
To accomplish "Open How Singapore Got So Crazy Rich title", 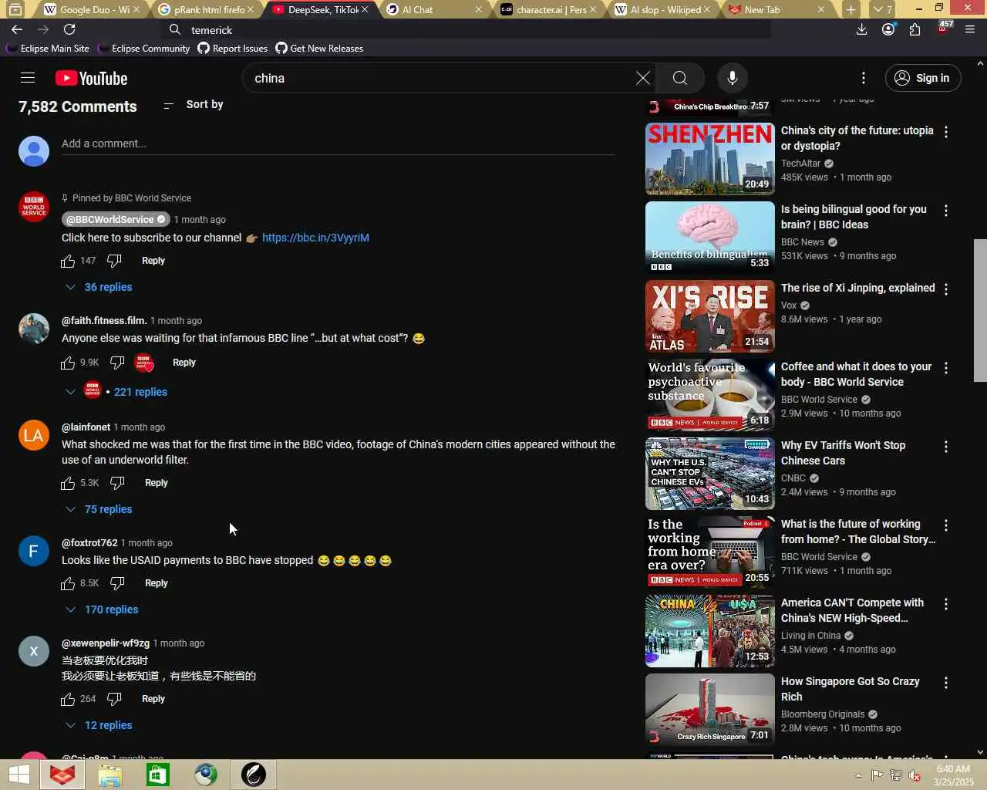I will (851, 689).
